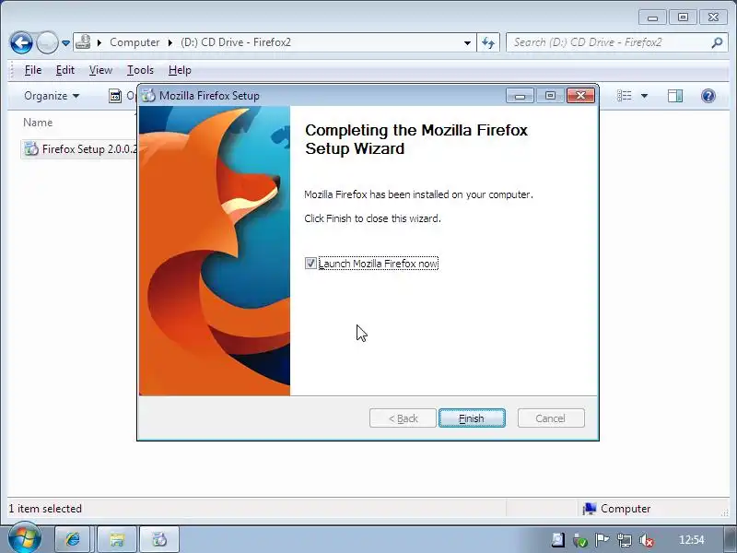Click Show desktop button at taskbar end
The width and height of the screenshot is (737, 553).
(x=731, y=539)
